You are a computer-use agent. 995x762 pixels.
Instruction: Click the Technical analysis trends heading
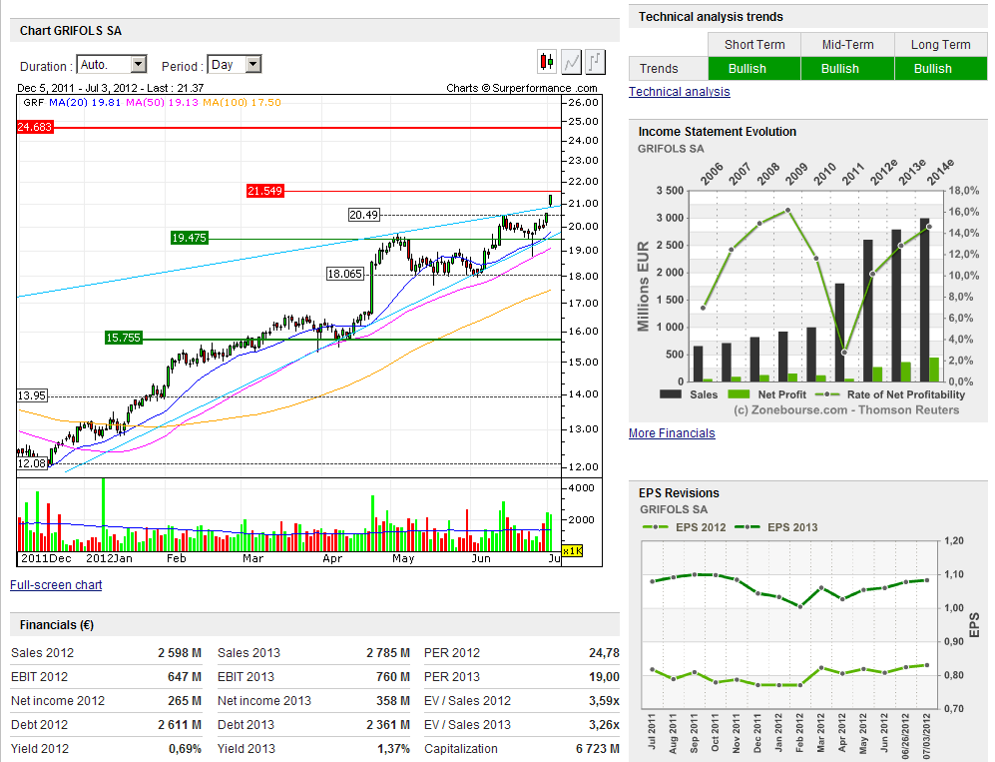[x=711, y=17]
